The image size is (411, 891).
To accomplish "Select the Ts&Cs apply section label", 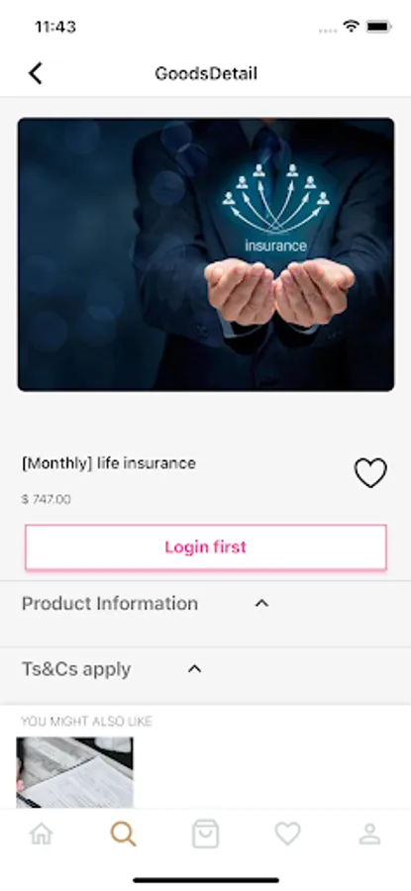I will pos(76,669).
